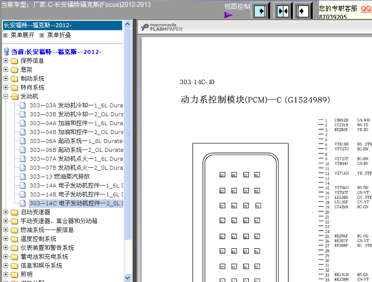372x282 pixels.
Task: Open 303—14A 电子发动机控件 document
Action: pyautogui.click(x=76, y=186)
